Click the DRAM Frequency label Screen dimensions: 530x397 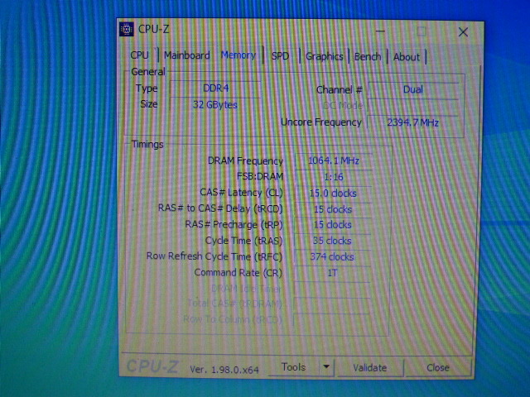pyautogui.click(x=245, y=161)
